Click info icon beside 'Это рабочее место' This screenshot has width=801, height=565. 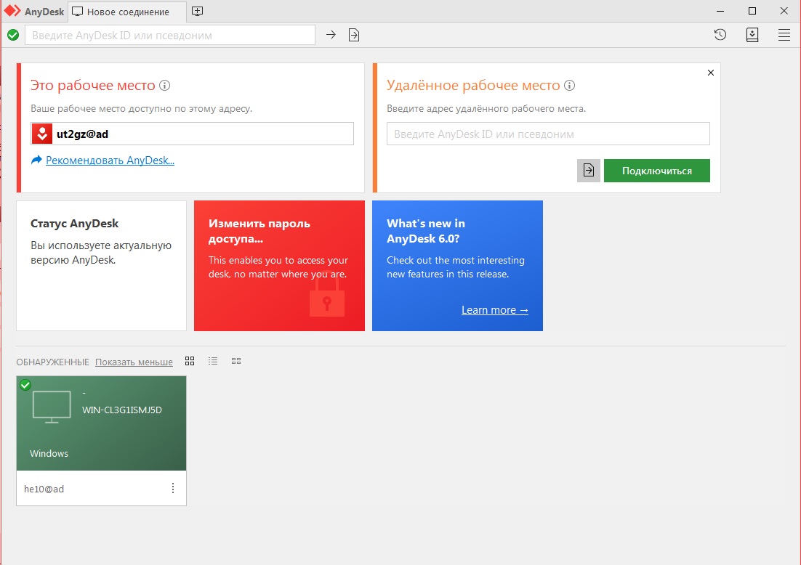point(165,86)
